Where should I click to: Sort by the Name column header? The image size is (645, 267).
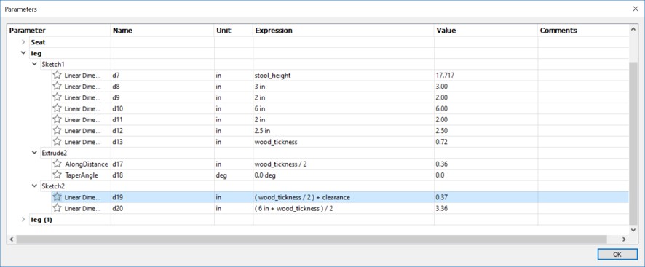coord(162,31)
